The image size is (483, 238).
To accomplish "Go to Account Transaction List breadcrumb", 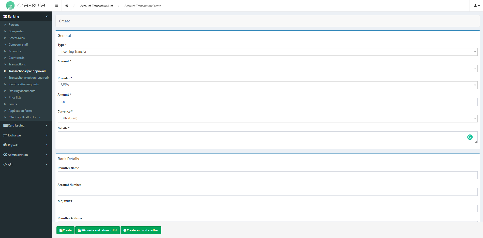I will point(96,6).
